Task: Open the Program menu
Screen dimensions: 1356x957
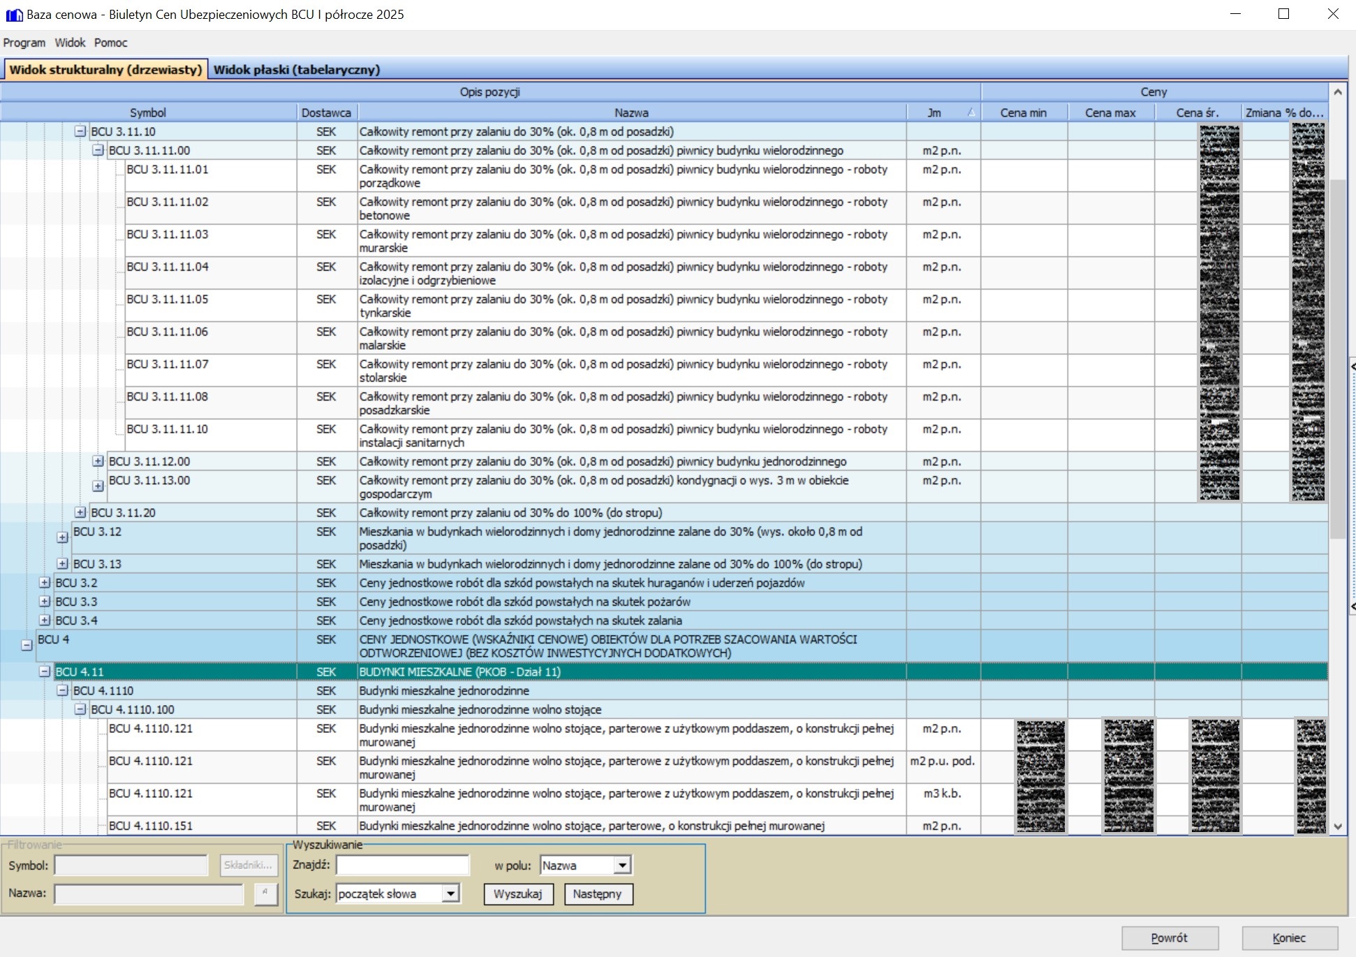Action: (x=24, y=43)
